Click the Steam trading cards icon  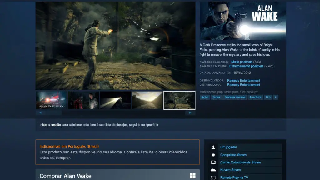click(x=213, y=162)
